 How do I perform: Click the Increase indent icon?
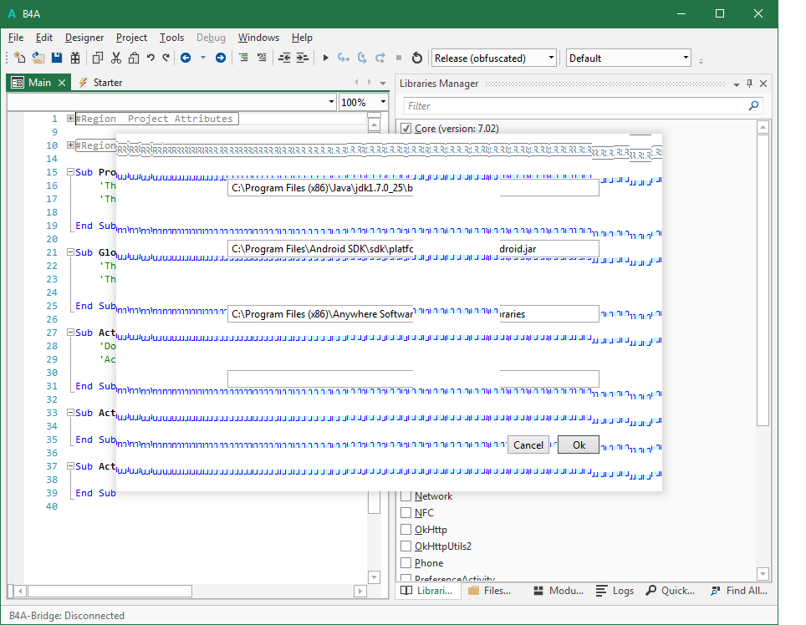click(x=303, y=58)
